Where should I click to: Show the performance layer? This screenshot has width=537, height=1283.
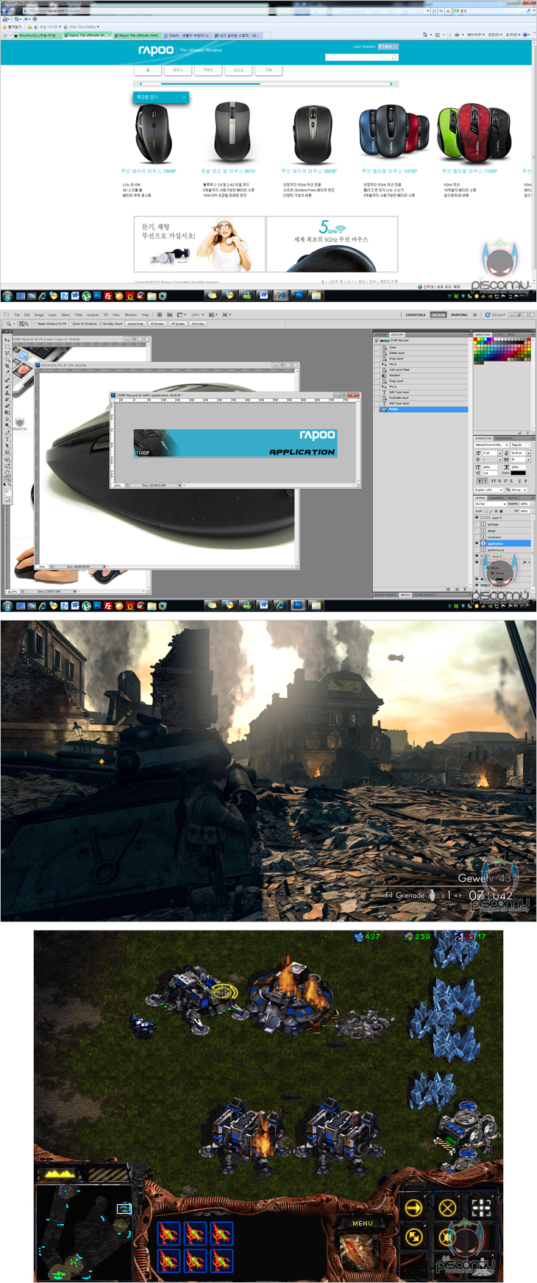pyautogui.click(x=477, y=550)
